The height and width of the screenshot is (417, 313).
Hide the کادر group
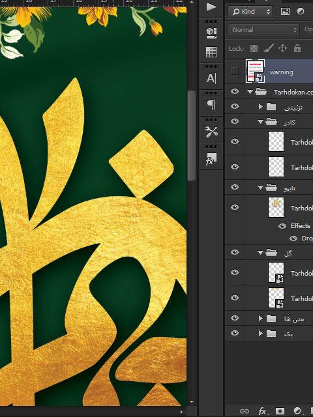[235, 121]
